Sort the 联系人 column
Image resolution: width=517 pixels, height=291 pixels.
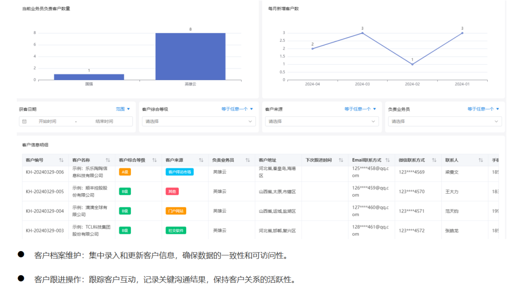[481, 160]
